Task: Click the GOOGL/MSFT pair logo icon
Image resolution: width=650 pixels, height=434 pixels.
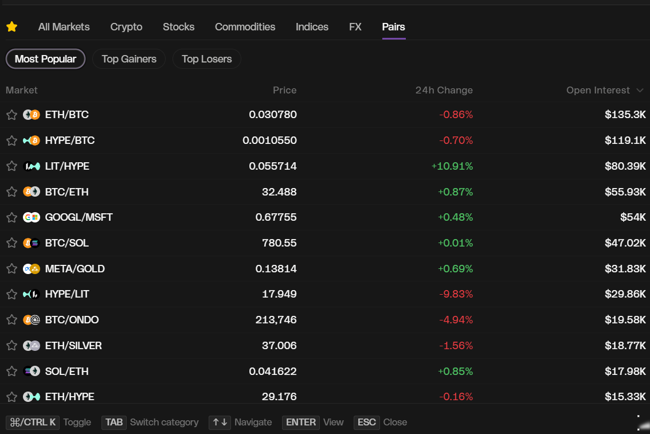Action: [x=32, y=217]
